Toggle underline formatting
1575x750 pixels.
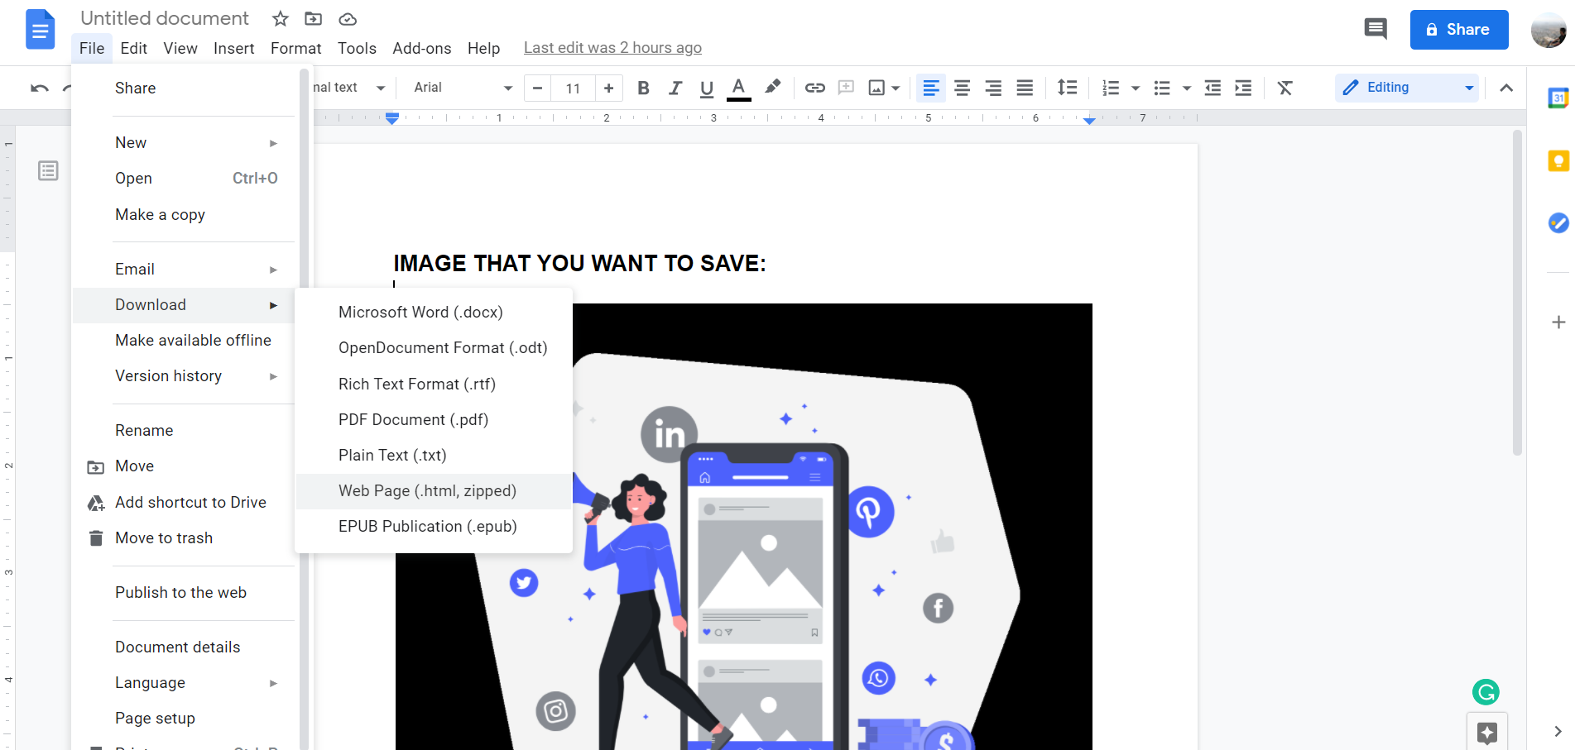707,88
